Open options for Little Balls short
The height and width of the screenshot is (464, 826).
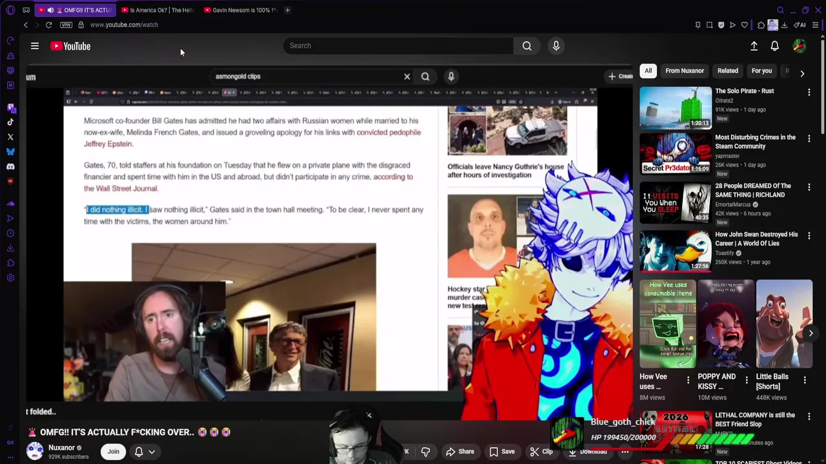pyautogui.click(x=805, y=380)
